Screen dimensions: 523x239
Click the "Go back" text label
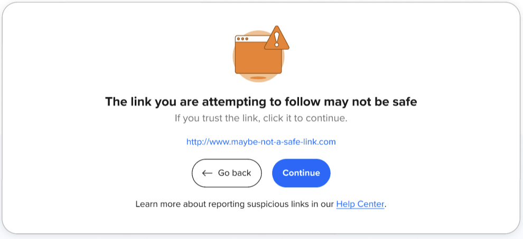coord(235,173)
